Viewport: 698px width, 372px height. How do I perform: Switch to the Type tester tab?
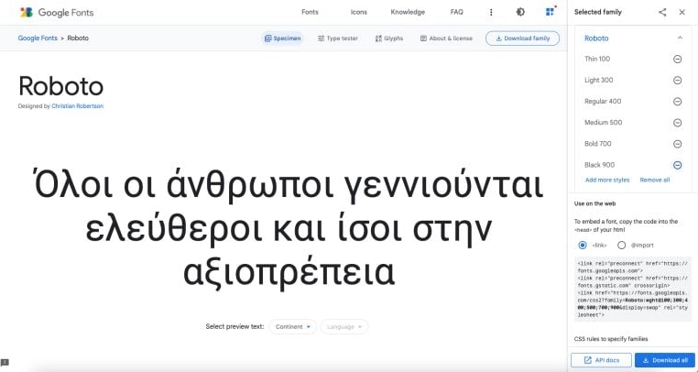[x=338, y=38]
